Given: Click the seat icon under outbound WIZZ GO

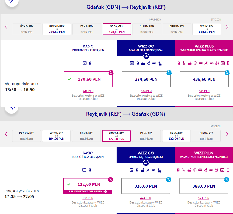Looking at the screenshot, I should pos(160,64).
